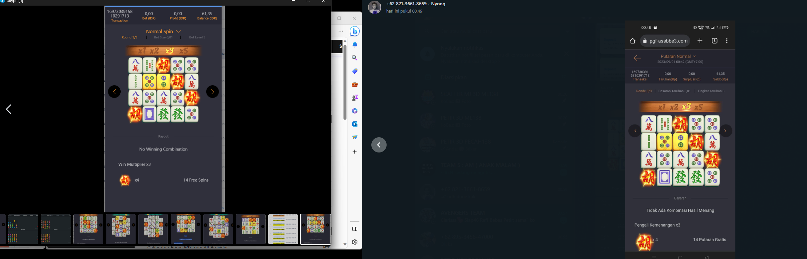Open a new tab in phone browser
This screenshot has width=807, height=259.
point(700,41)
